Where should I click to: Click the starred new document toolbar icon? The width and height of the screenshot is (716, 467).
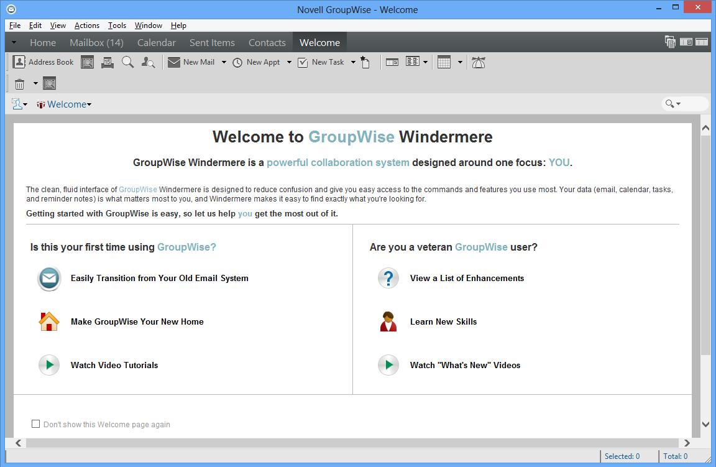click(365, 62)
